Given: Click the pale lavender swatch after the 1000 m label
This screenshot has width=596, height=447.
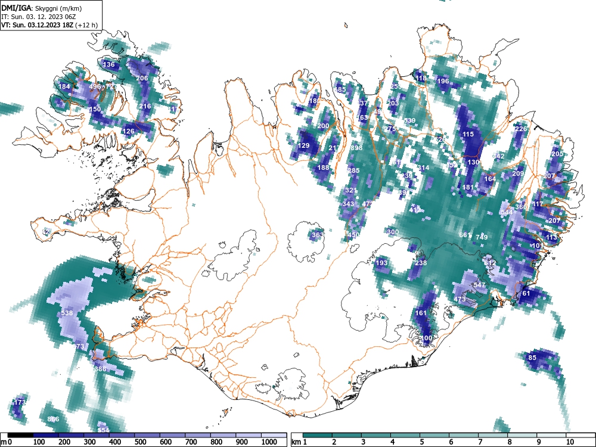Looking at the screenshot, I should [274, 435].
